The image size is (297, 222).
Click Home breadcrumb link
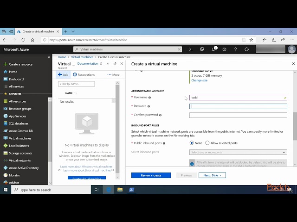(62, 57)
